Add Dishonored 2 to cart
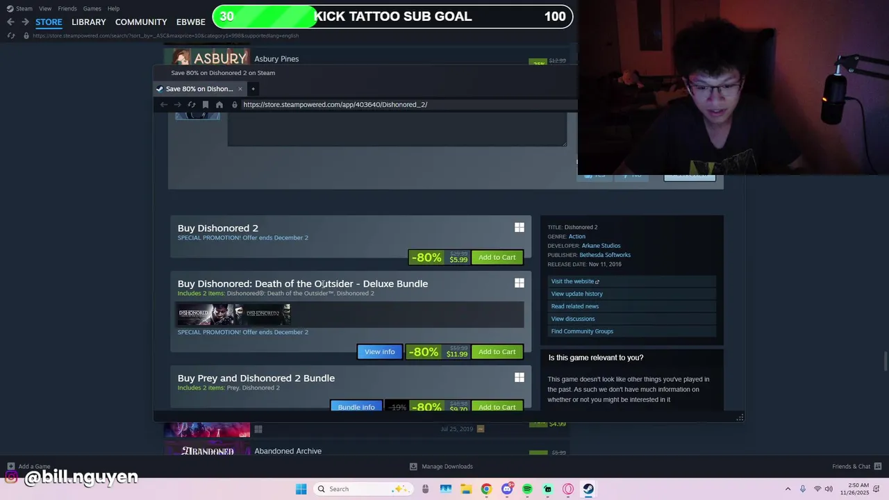 (497, 258)
